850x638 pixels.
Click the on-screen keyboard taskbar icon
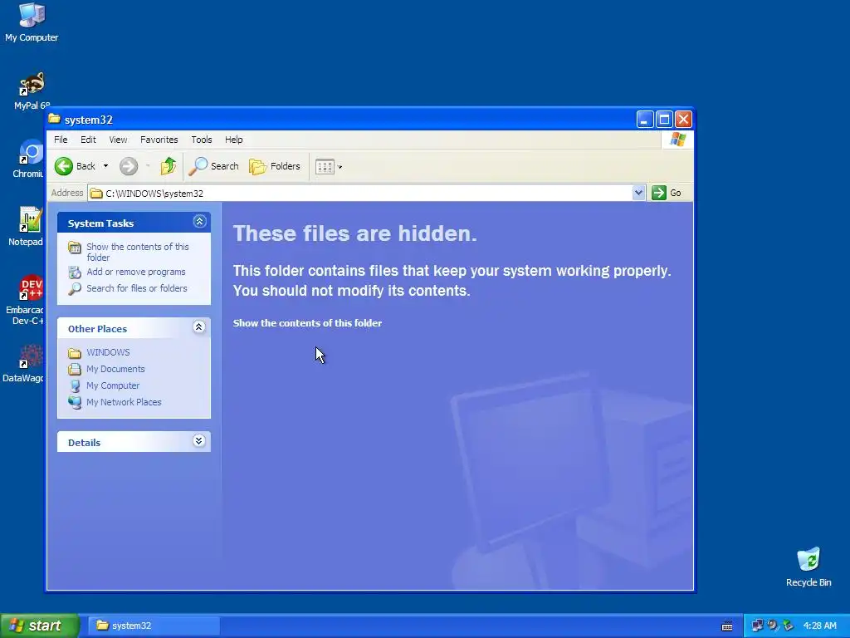click(x=727, y=626)
